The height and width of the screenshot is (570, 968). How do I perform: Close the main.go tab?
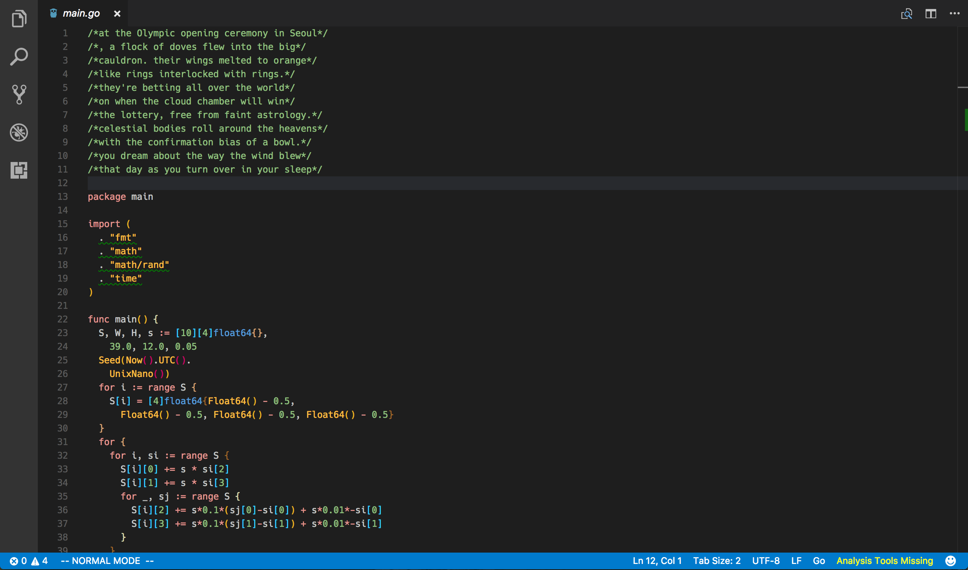coord(117,14)
